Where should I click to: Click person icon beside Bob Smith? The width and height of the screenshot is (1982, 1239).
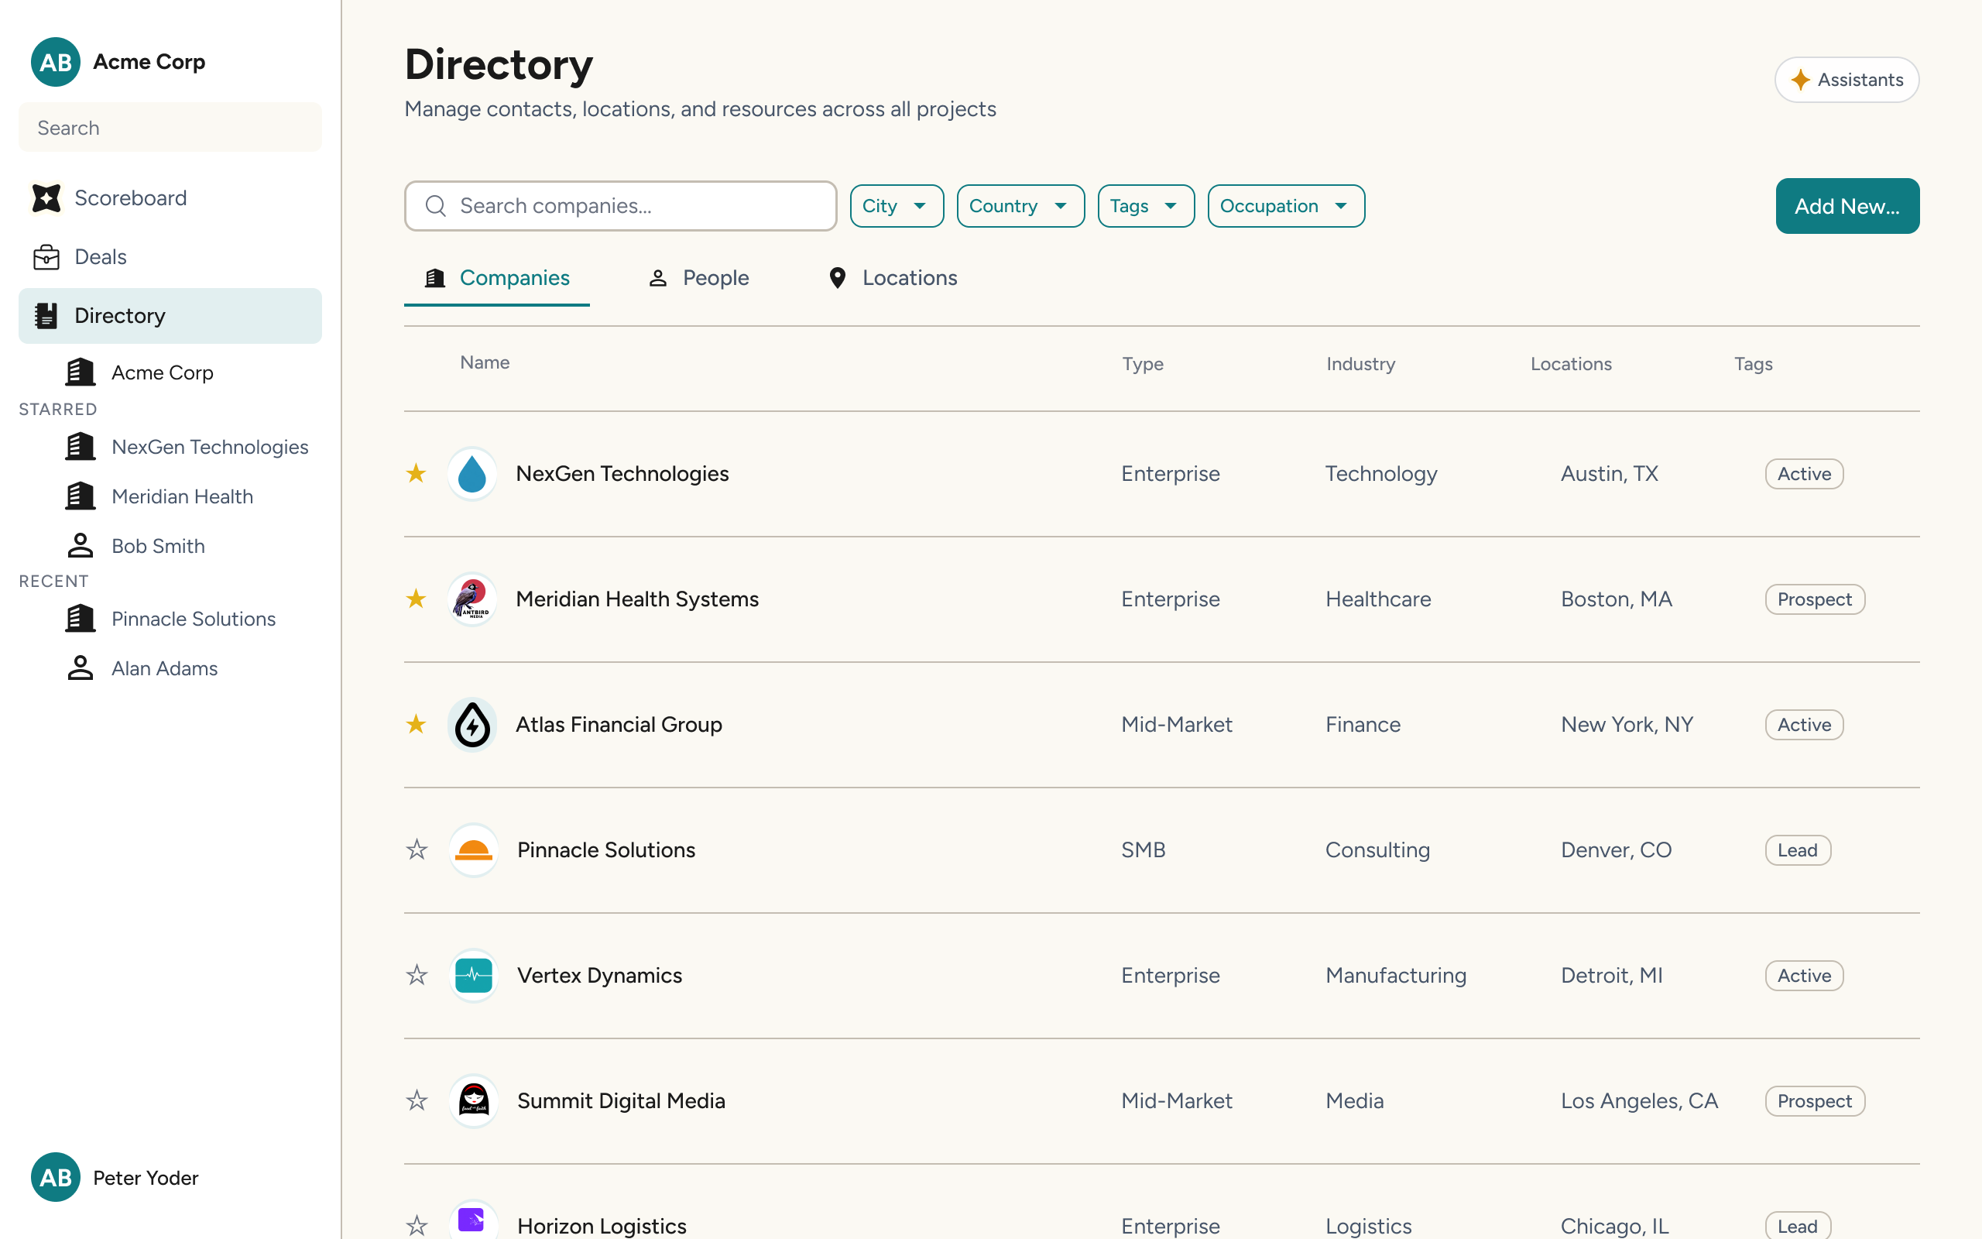(x=81, y=546)
